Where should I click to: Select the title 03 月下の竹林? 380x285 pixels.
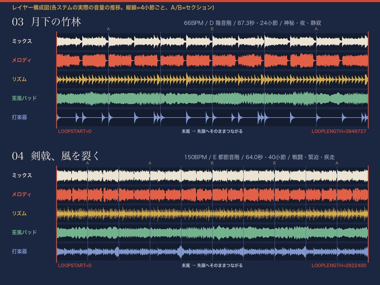tap(46, 22)
